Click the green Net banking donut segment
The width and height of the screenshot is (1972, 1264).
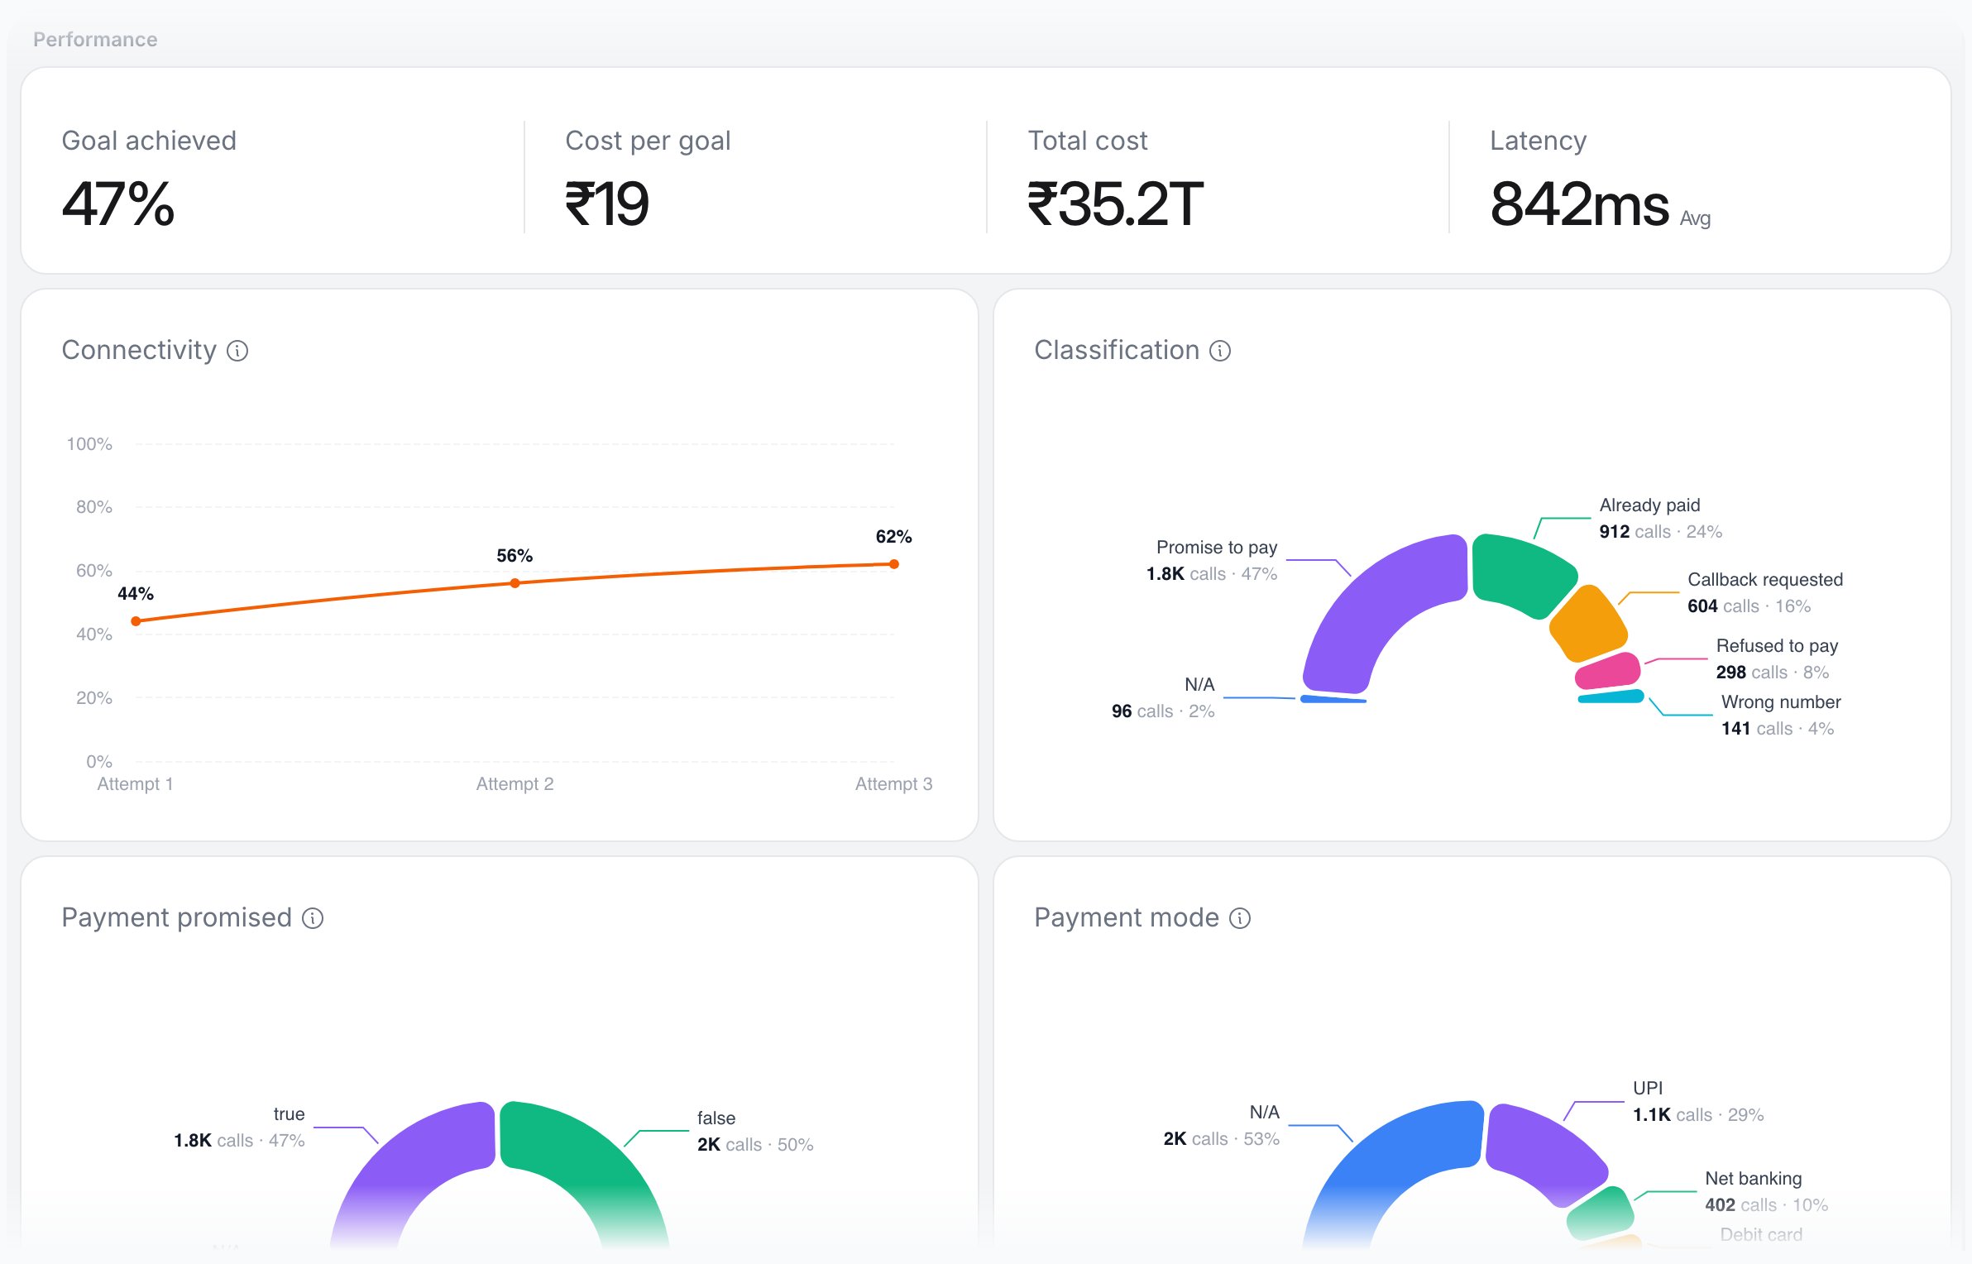click(1601, 1212)
